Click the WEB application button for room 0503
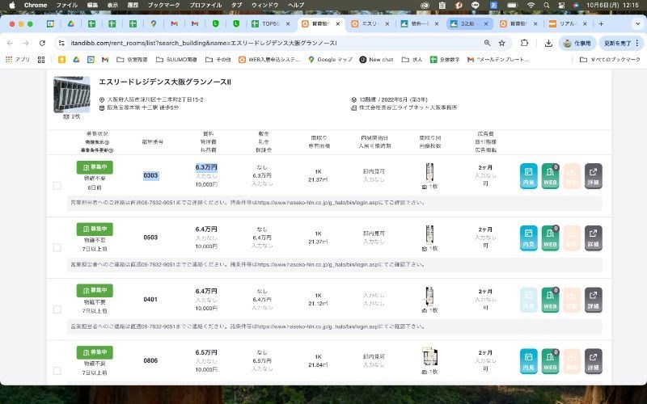The image size is (647, 404). click(550, 238)
